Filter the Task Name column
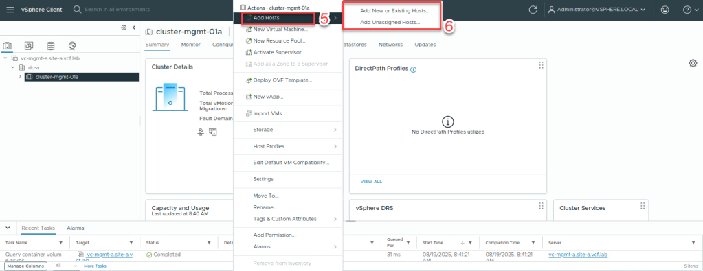Screen dimensions: 703x271 tap(61, 243)
